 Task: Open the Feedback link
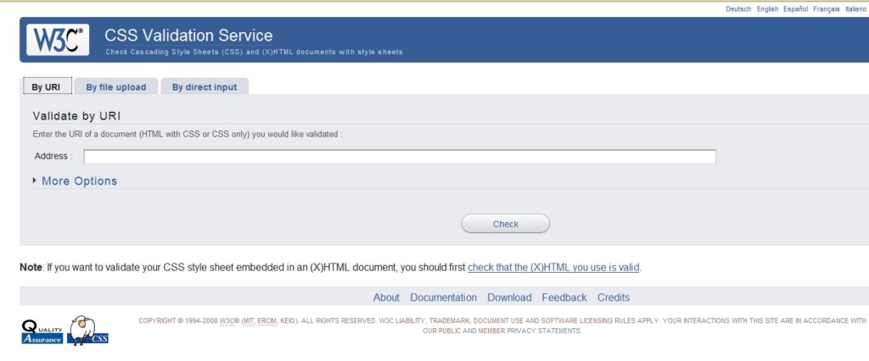tap(564, 297)
